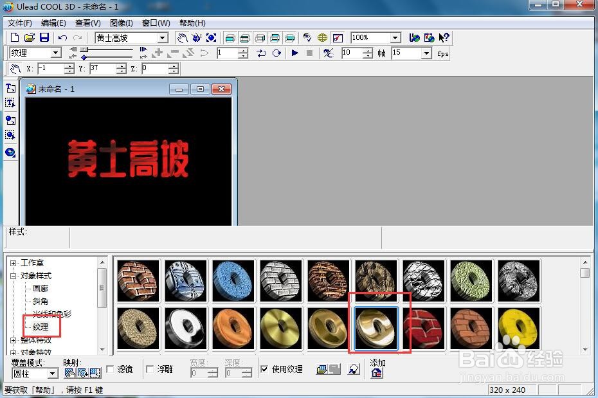
Task: Click the timeline frame slider thumb
Action: [84, 49]
